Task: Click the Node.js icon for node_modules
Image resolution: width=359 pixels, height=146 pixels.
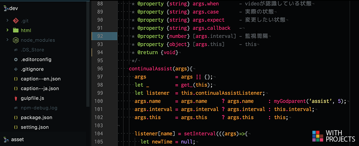Action: (x=15, y=40)
